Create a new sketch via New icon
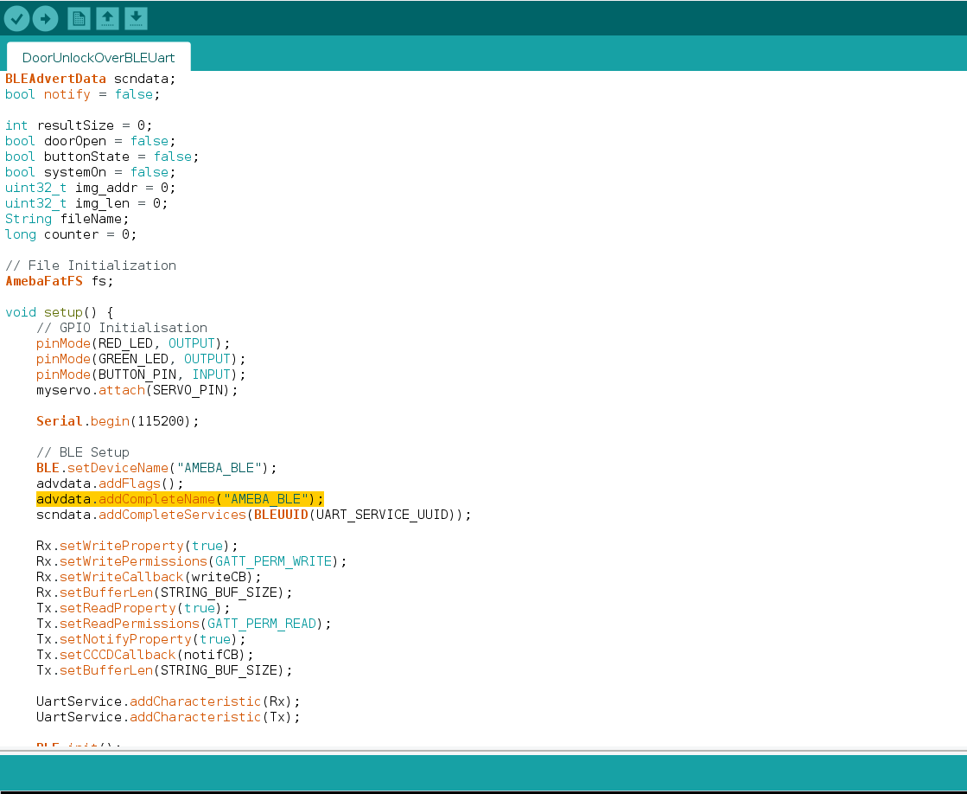The height and width of the screenshot is (794, 967). pyautogui.click(x=79, y=18)
